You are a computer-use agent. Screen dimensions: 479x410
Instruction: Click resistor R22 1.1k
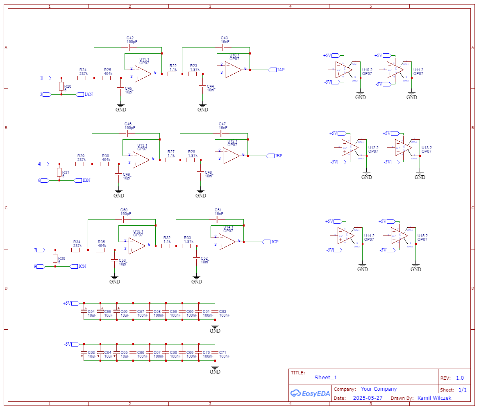(x=172, y=74)
